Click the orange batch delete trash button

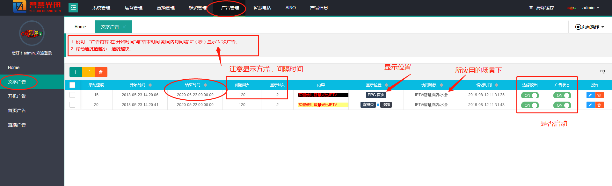click(x=101, y=72)
